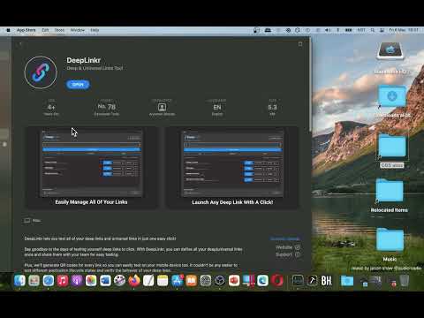Open Microsoft Edge from the Dock
Viewport: 424px width, 318px height.
tap(262, 281)
